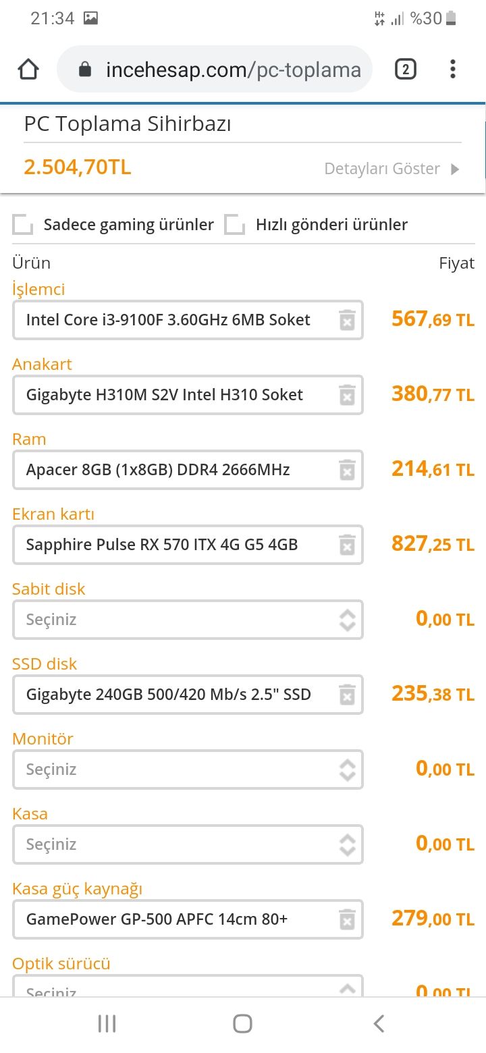Open the Sabit disk selection dropdown

[187, 620]
